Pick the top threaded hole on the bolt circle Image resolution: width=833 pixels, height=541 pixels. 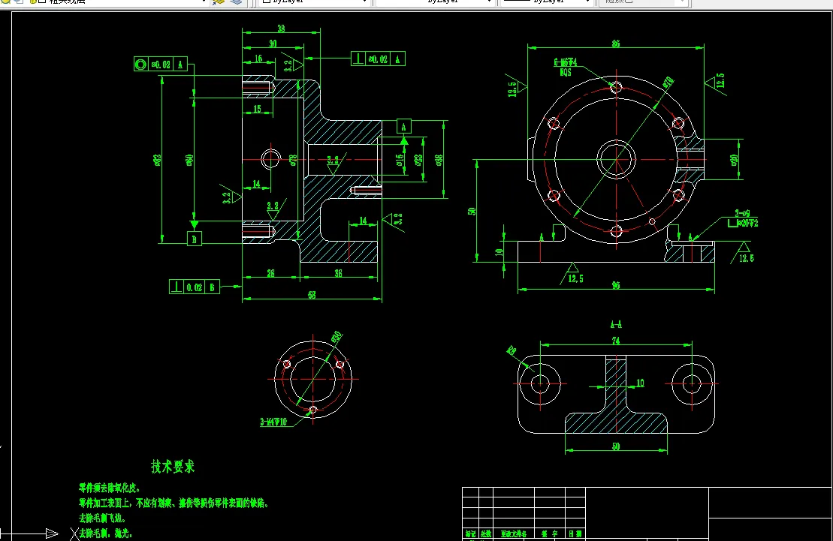pos(616,88)
